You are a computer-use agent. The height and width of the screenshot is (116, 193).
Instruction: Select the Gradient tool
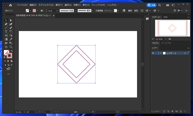[x=6, y=39]
